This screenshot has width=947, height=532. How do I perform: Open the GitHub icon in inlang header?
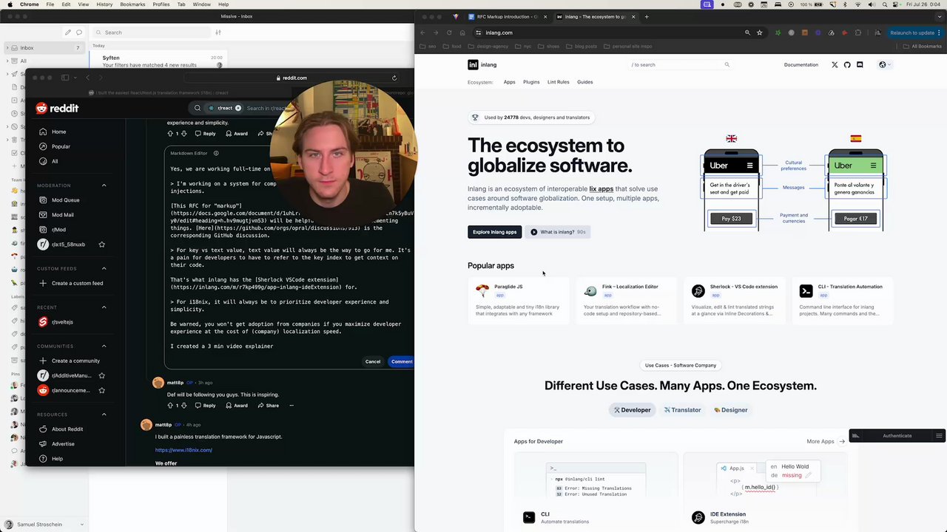coord(847,65)
